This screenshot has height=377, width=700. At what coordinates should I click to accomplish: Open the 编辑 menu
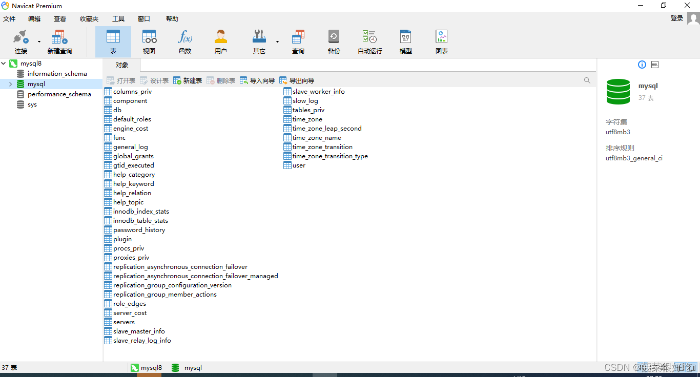click(34, 19)
